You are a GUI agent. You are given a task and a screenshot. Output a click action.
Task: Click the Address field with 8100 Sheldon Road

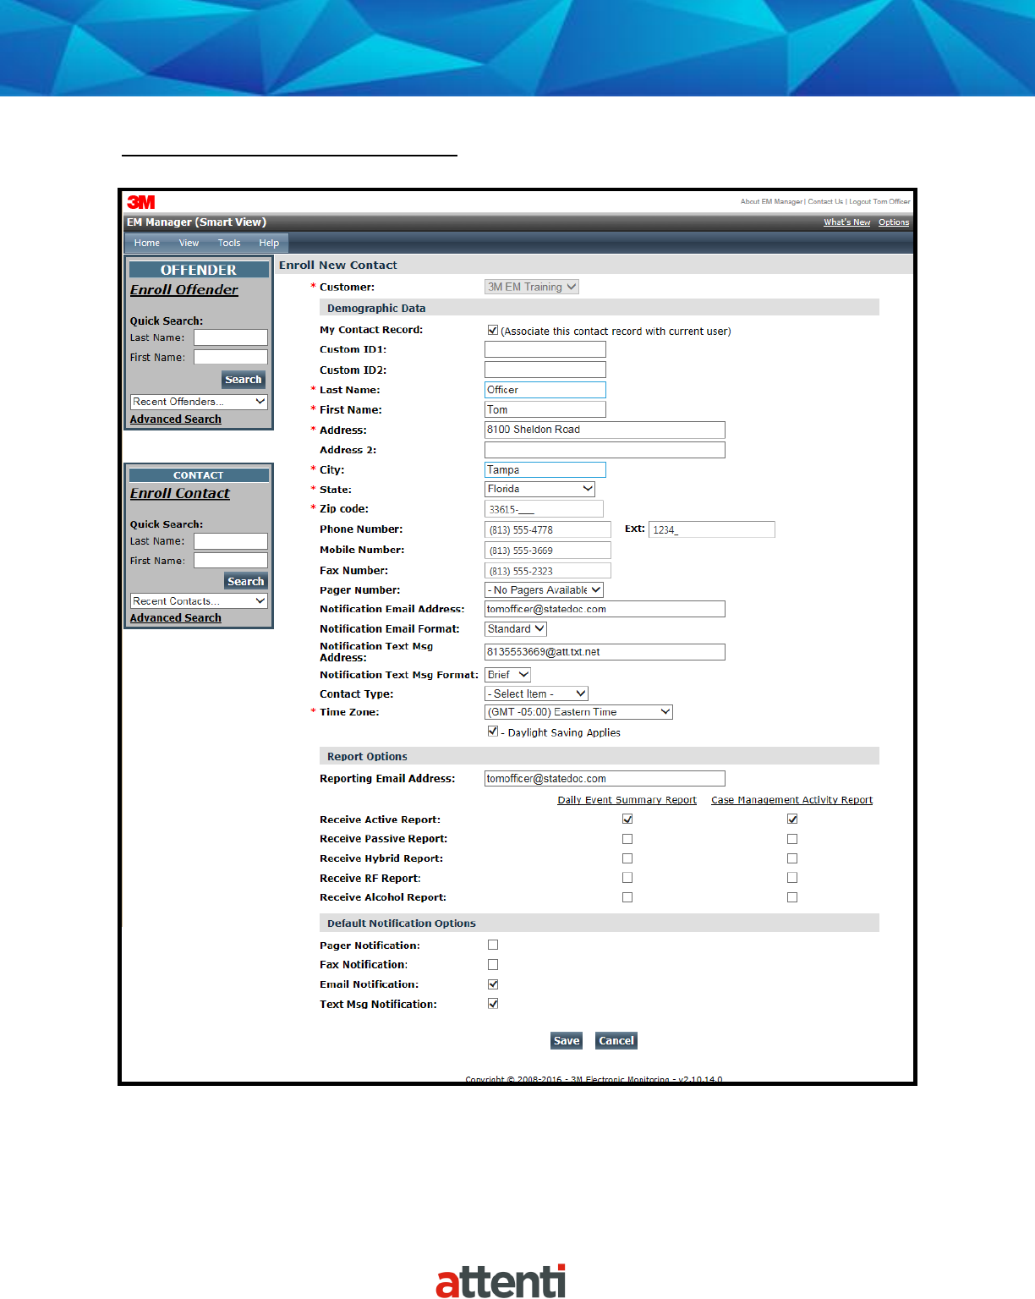[605, 430]
